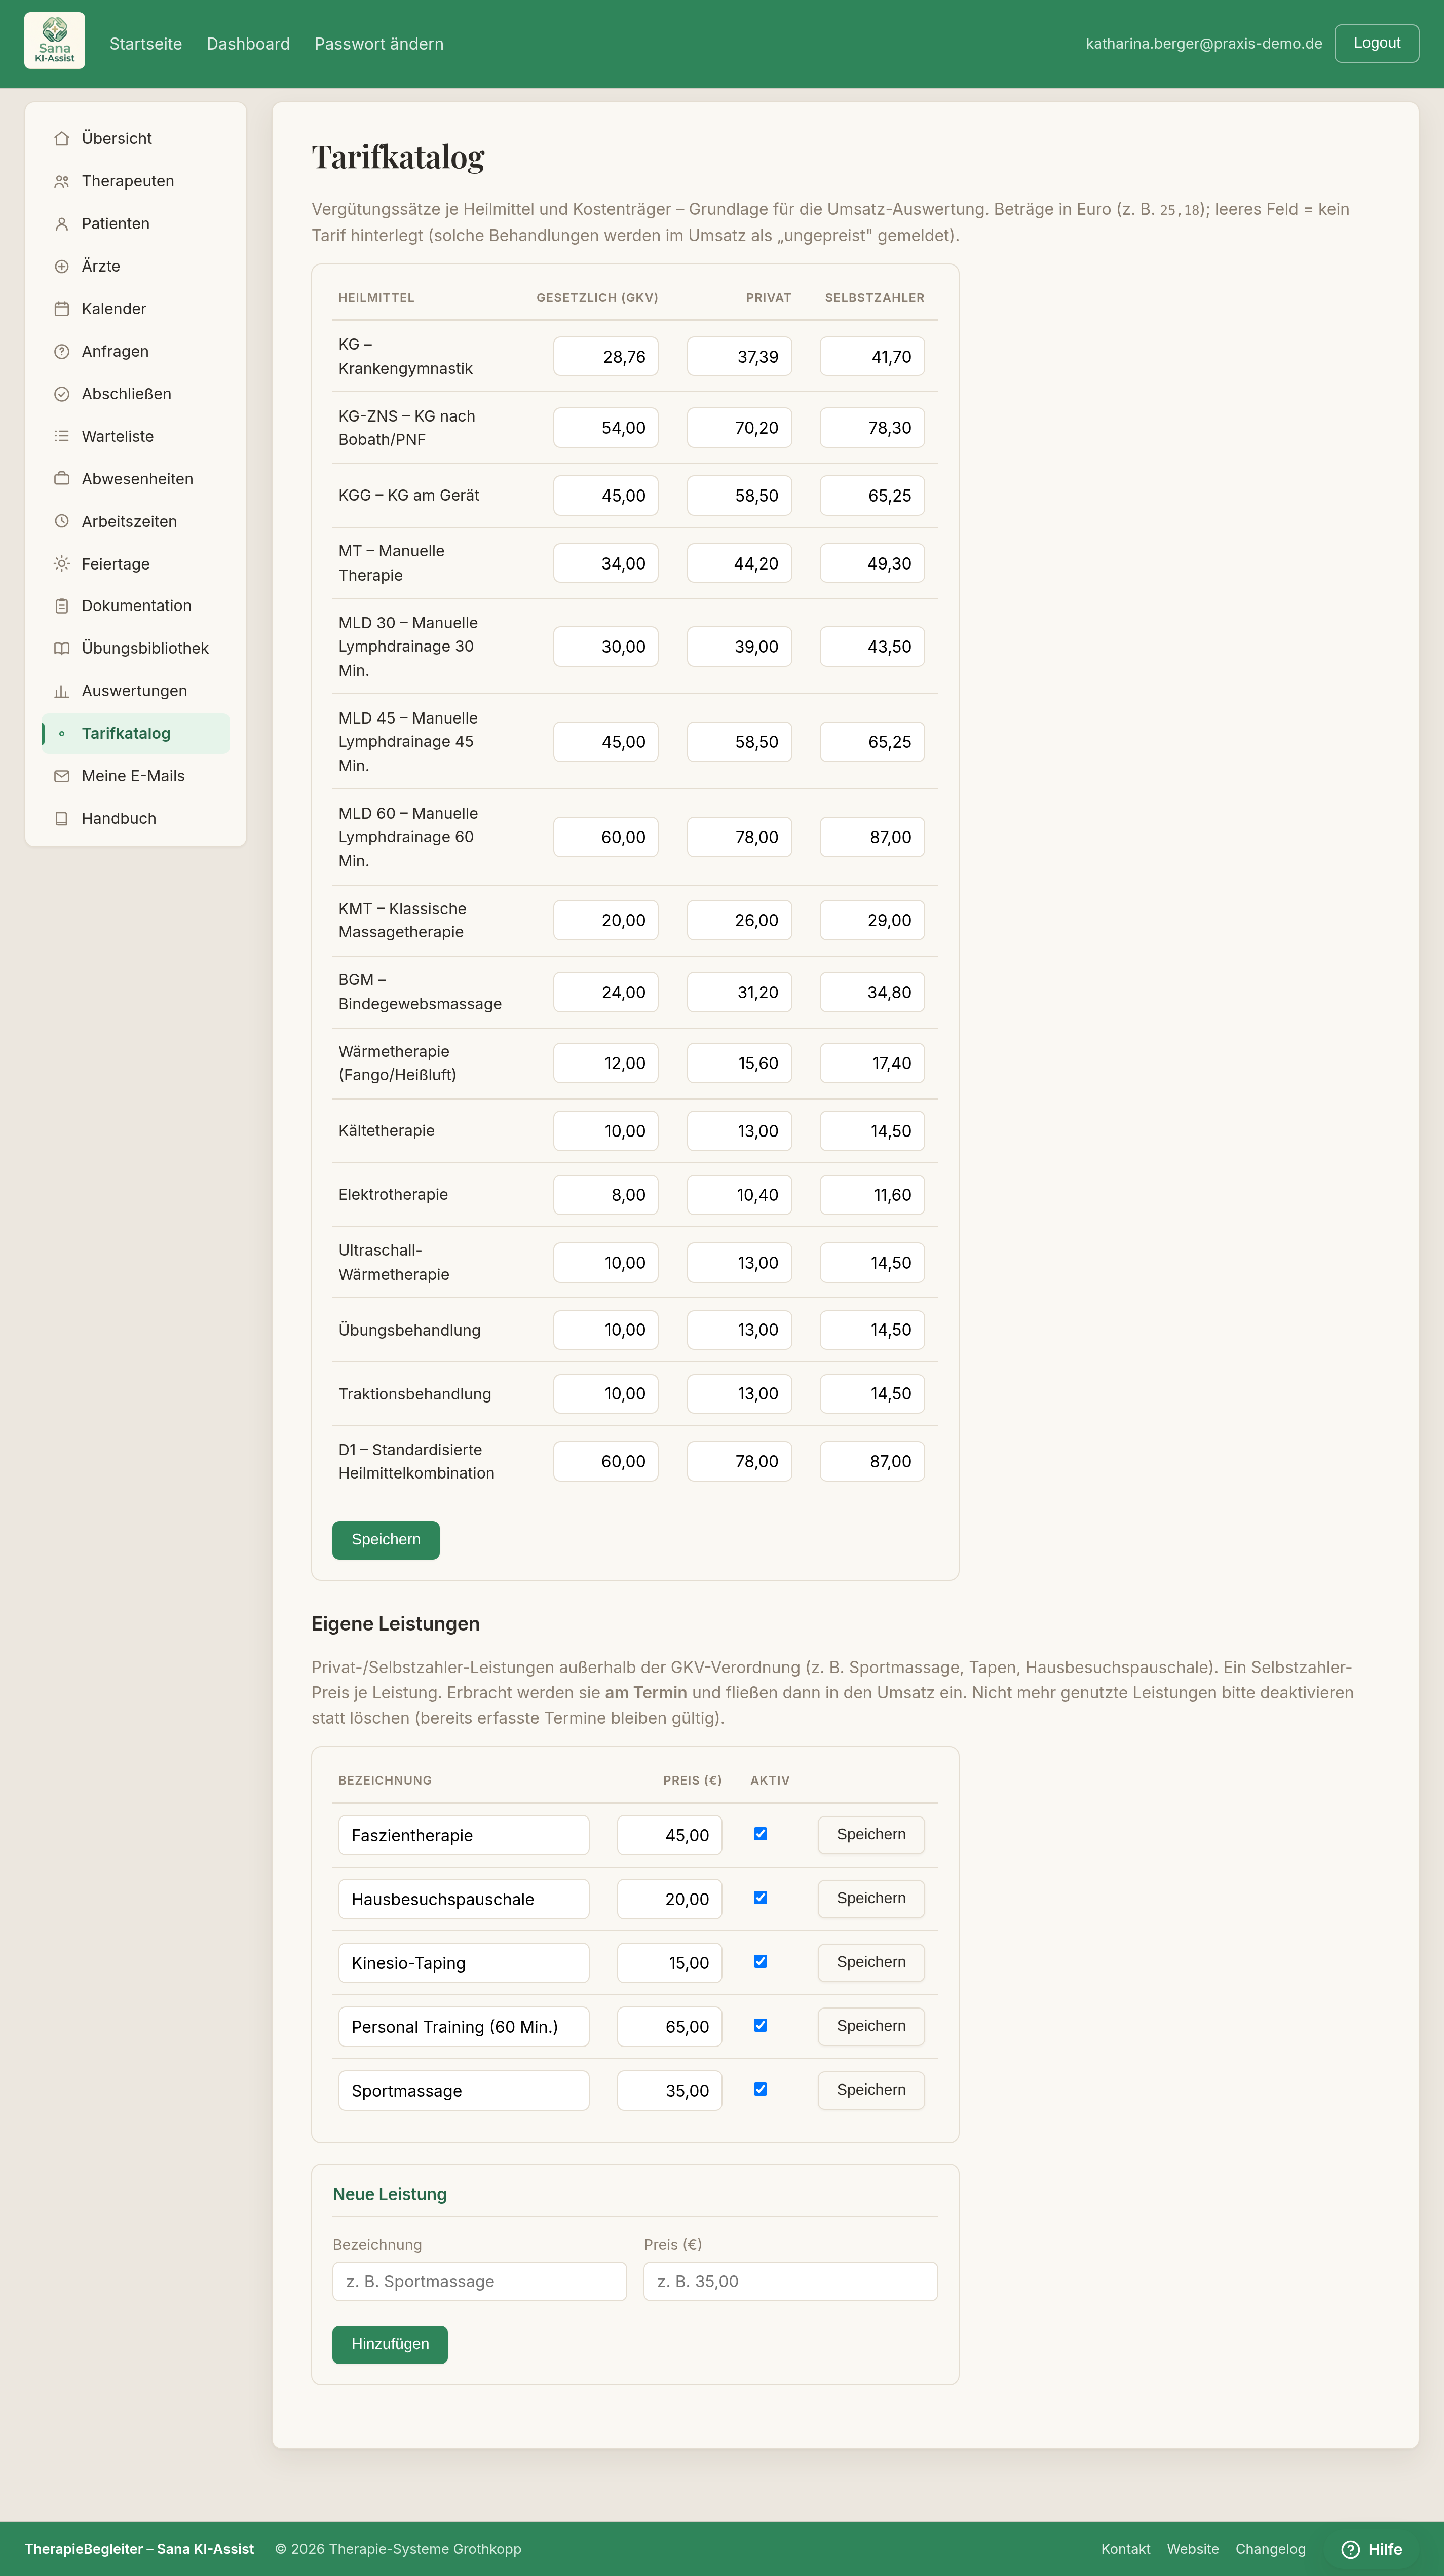The width and height of the screenshot is (1444, 2576).
Task: Click Speichern for Hausbesuchspauschale row
Action: pyautogui.click(x=871, y=1899)
